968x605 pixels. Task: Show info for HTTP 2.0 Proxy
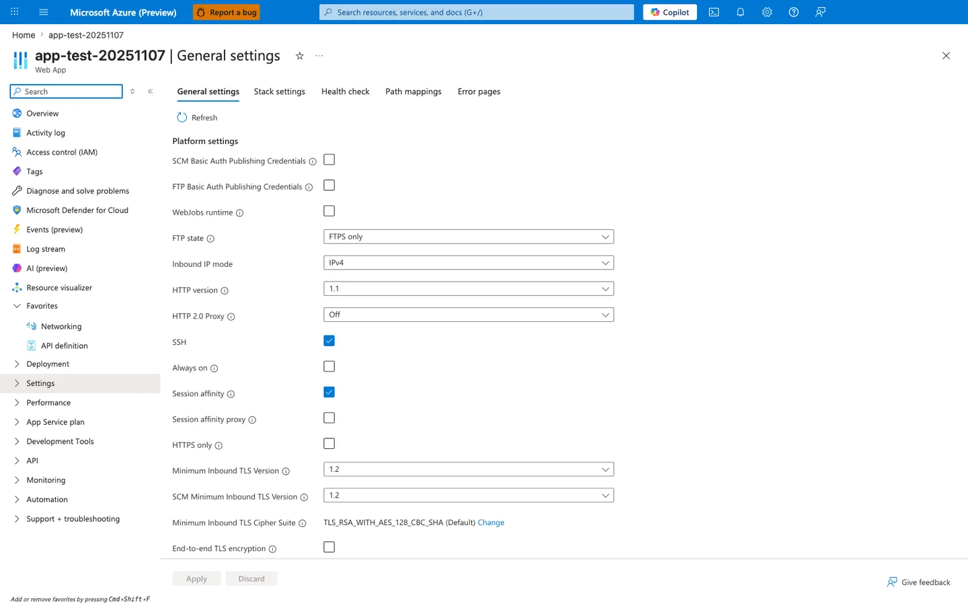pos(231,317)
